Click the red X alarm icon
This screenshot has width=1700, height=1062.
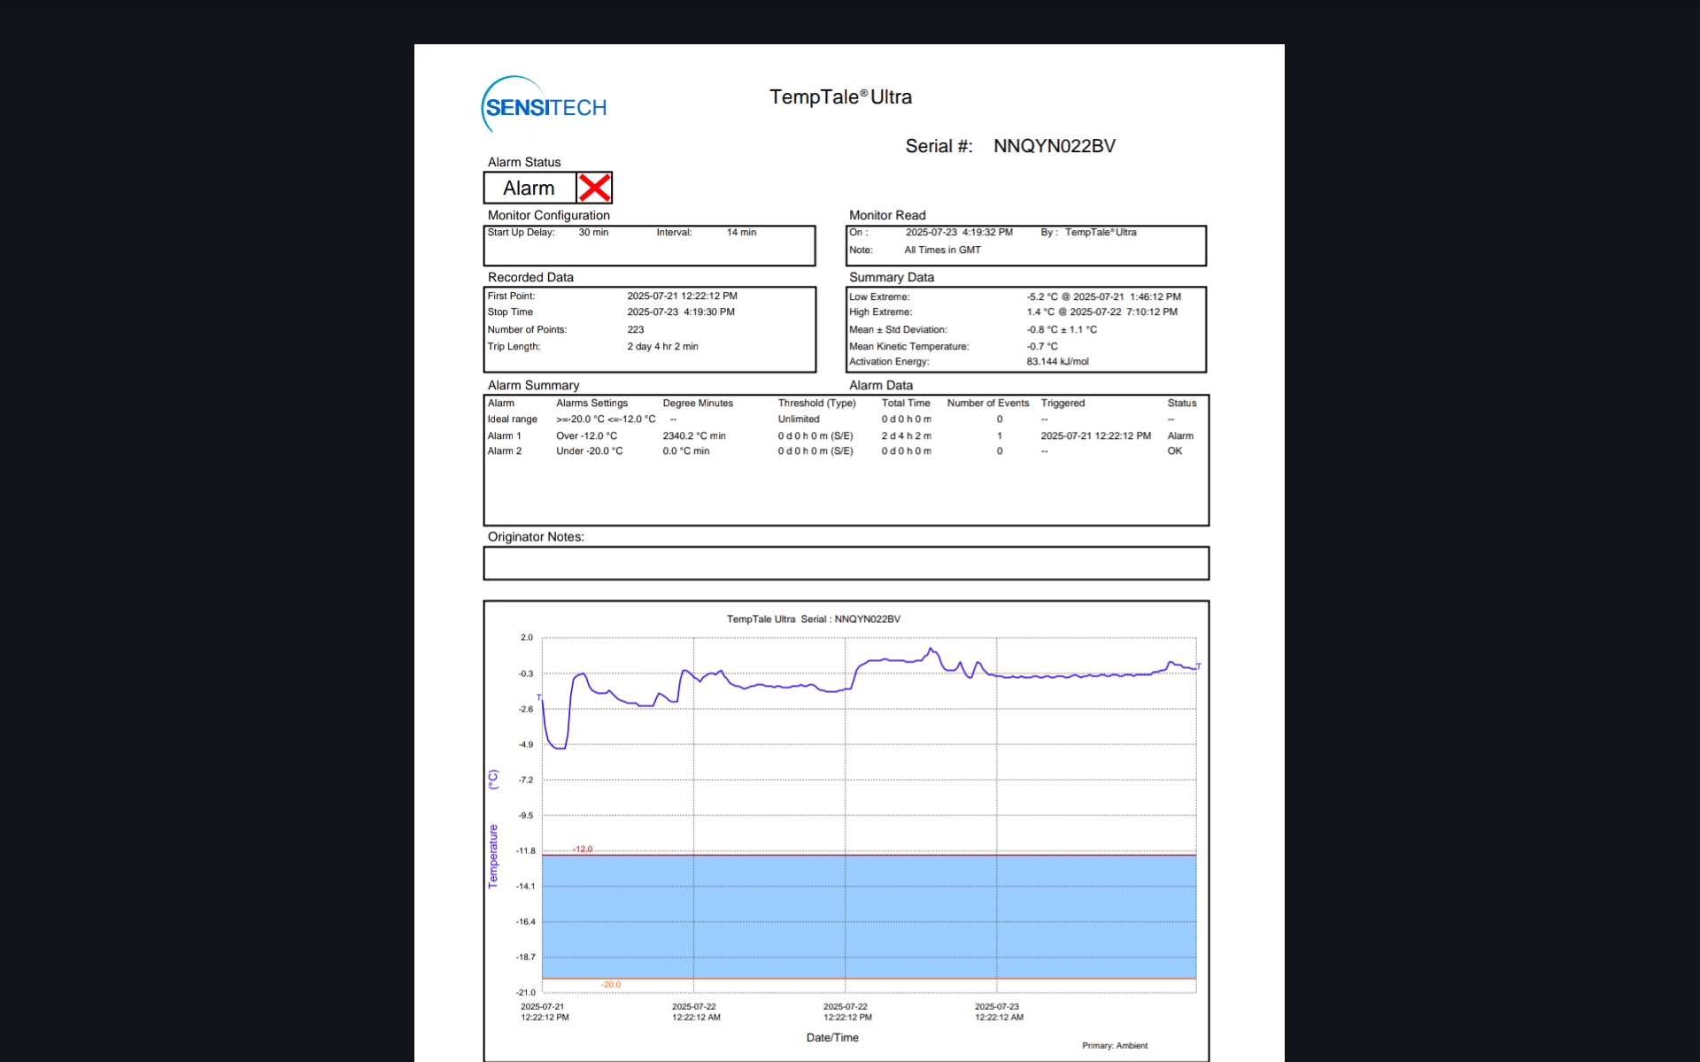594,188
